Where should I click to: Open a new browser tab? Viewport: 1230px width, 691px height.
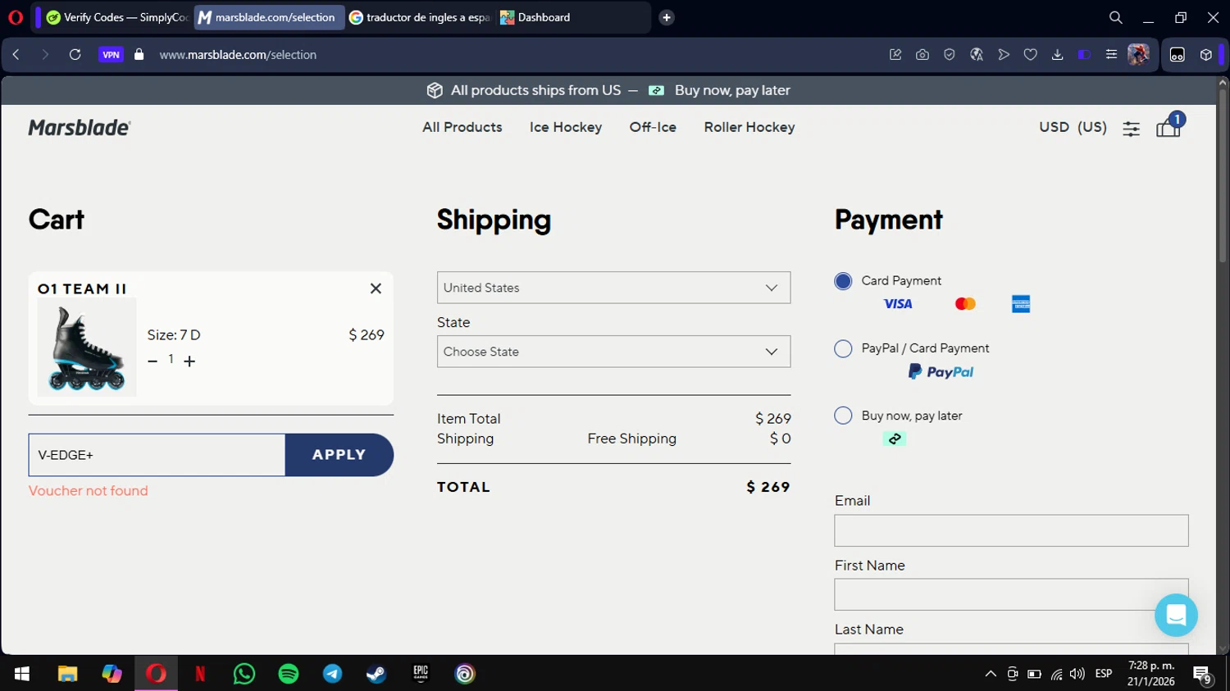[667, 17]
